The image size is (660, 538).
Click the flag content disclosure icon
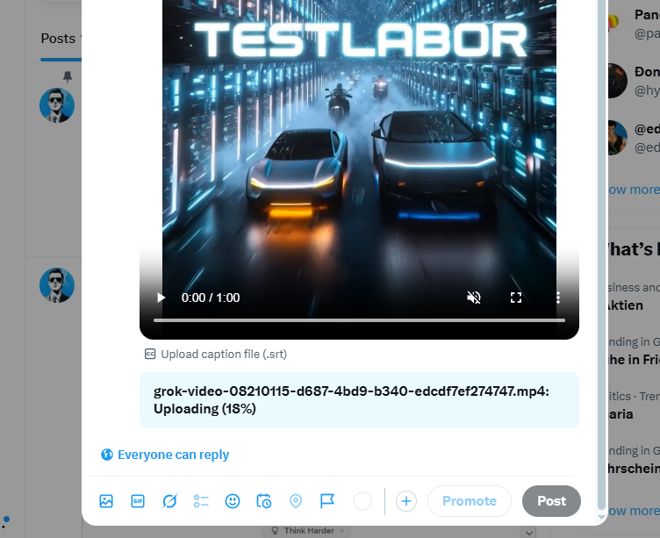(327, 501)
